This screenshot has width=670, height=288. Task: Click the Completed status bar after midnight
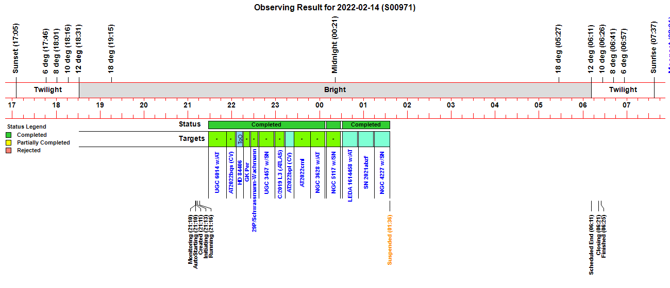366,124
